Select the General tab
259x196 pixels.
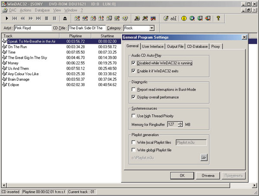pyautogui.click(x=133, y=46)
